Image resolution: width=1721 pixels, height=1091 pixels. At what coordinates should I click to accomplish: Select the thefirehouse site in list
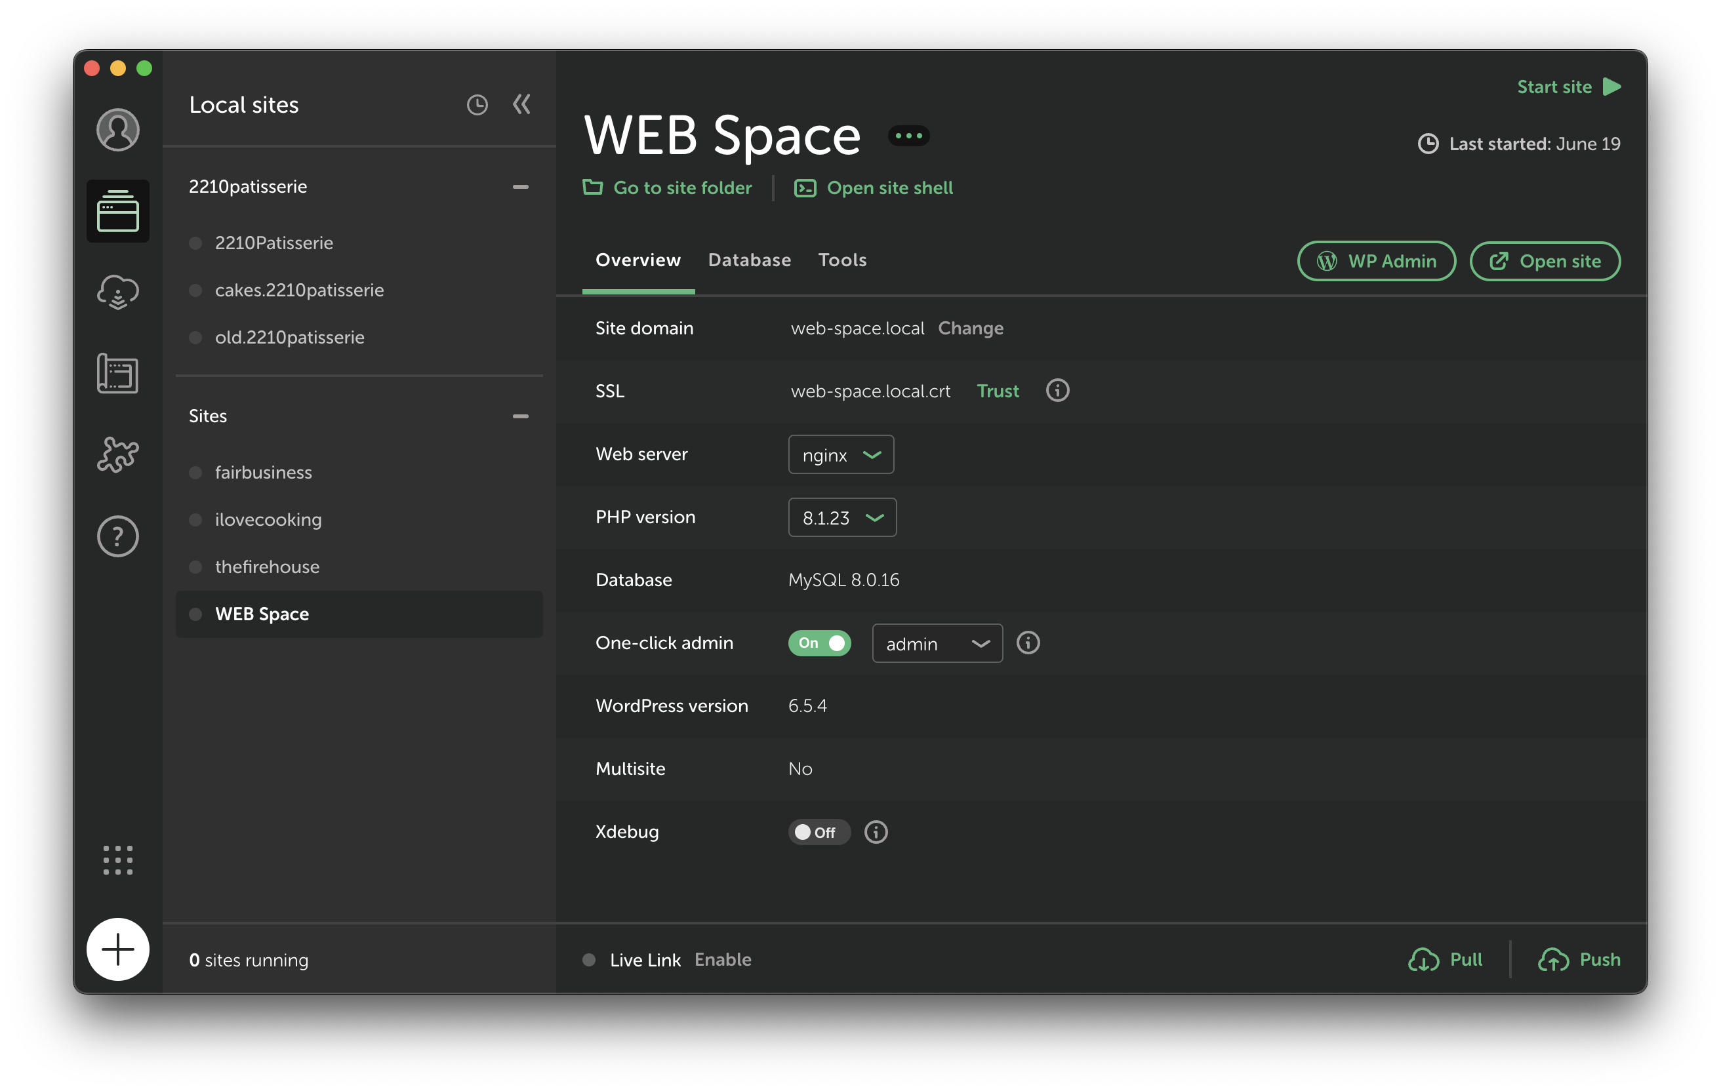268,566
